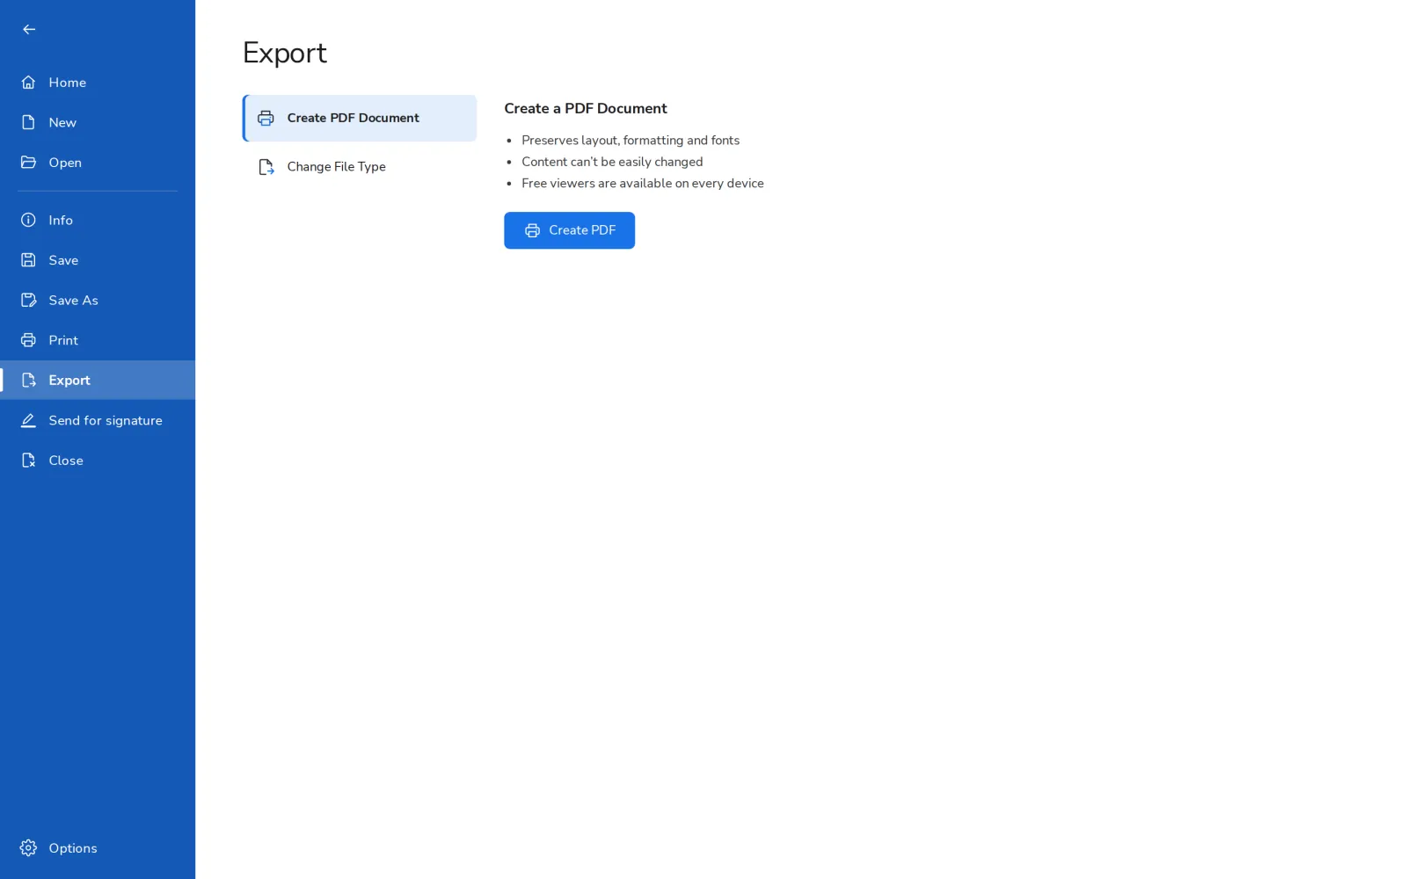Go to the Open label in the sidebar
This screenshot has height=879, width=1407.
pyautogui.click(x=65, y=163)
